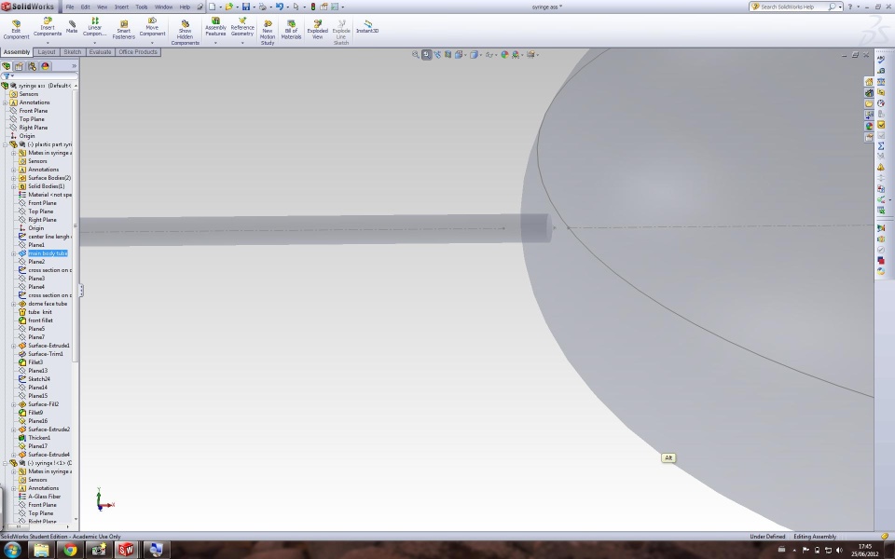The height and width of the screenshot is (559, 895).
Task: Click the Search SolidWorks Help field
Action: point(793,7)
